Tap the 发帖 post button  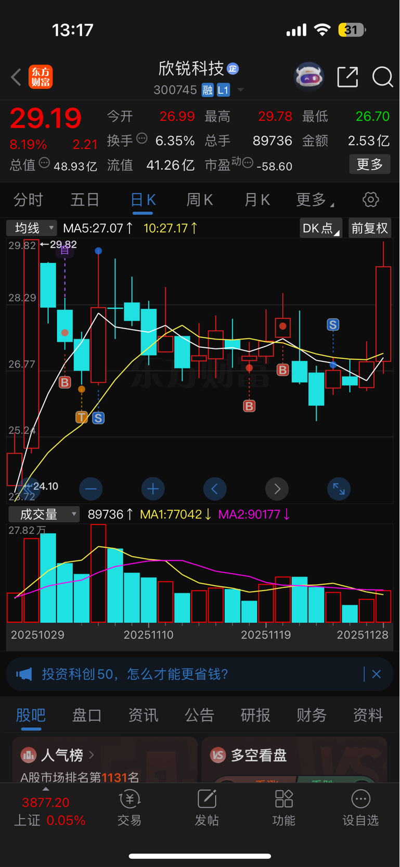(207, 808)
